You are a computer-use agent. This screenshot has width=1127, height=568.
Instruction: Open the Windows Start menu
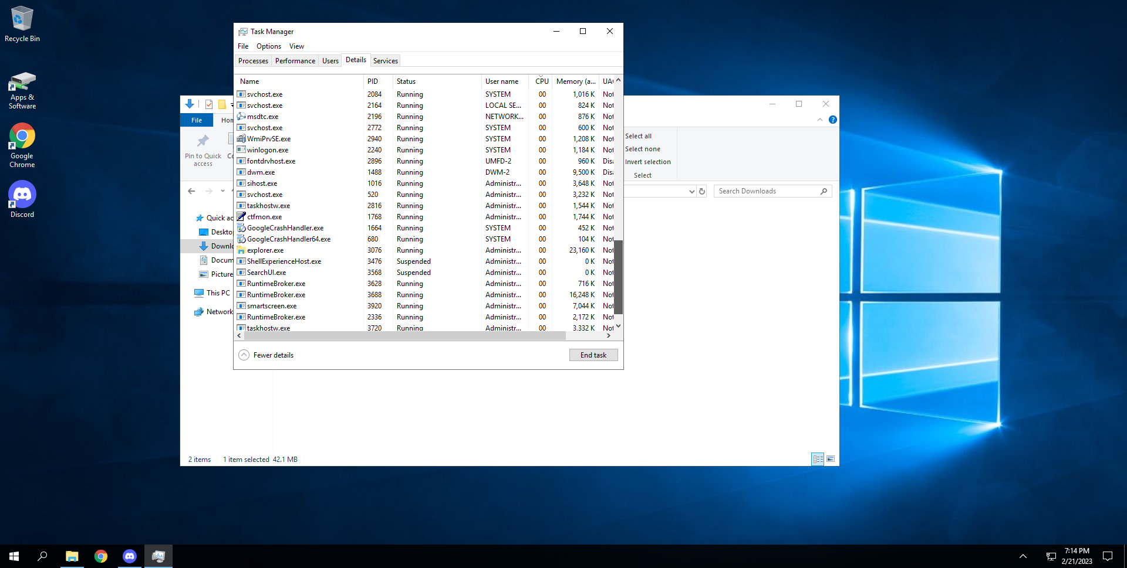pyautogui.click(x=14, y=556)
